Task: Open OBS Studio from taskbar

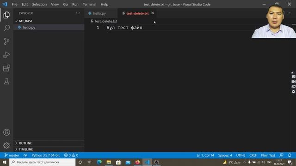Action: click(x=156, y=162)
